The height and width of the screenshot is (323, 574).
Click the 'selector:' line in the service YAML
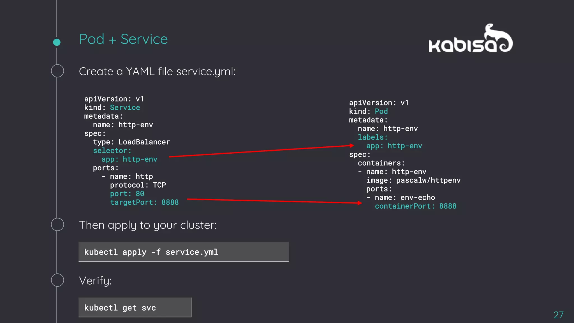tap(112, 151)
